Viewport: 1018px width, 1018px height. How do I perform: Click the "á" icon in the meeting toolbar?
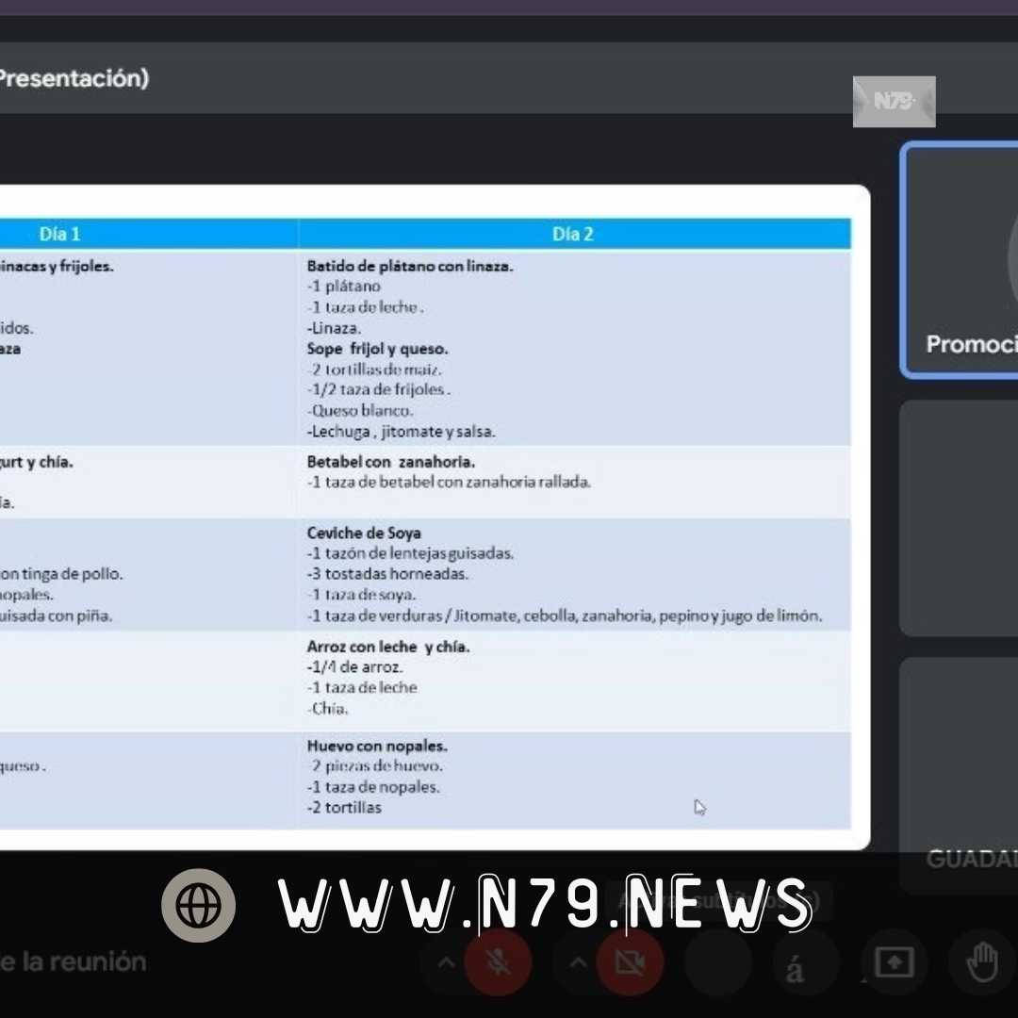[x=795, y=968]
